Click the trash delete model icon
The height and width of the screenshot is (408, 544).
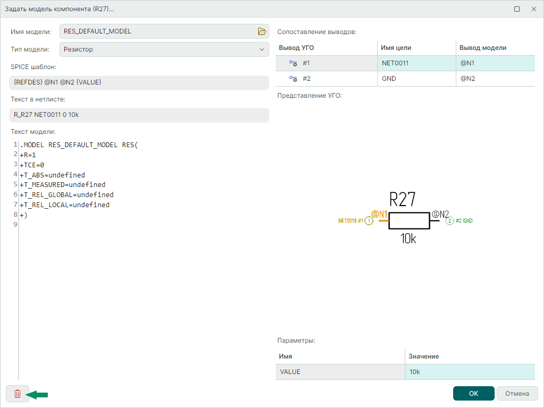click(x=18, y=394)
